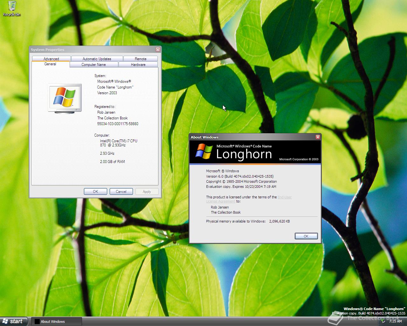The width and height of the screenshot is (407, 326).
Task: Click "Code Name Longhorn" in System Properties
Action: [115, 87]
